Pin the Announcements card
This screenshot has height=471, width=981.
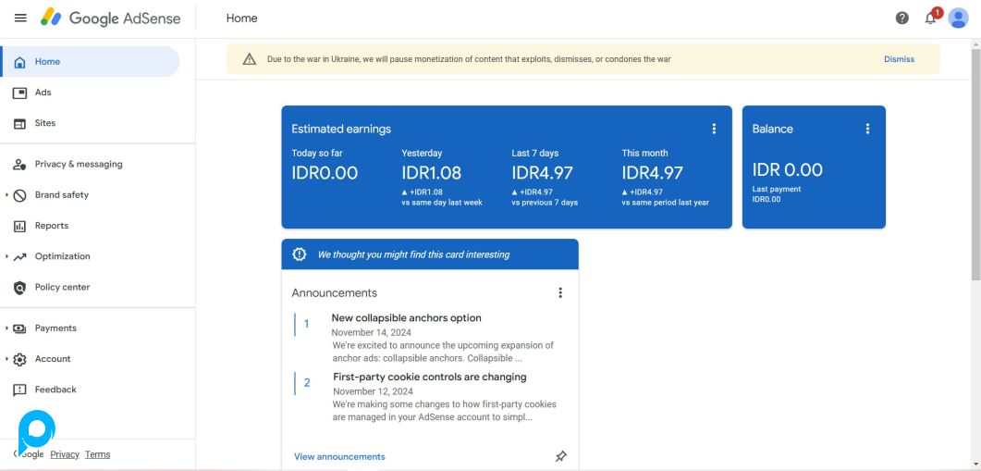click(560, 456)
